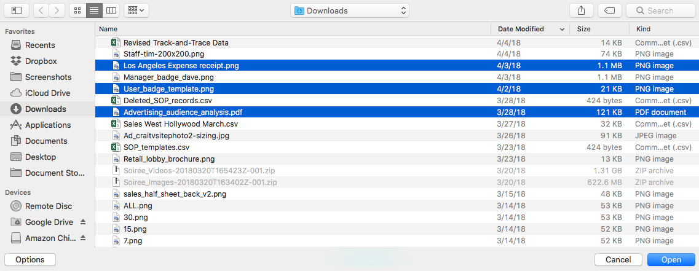Select Retail_lobby_brochure.png
The height and width of the screenshot is (271, 699).
click(397, 159)
